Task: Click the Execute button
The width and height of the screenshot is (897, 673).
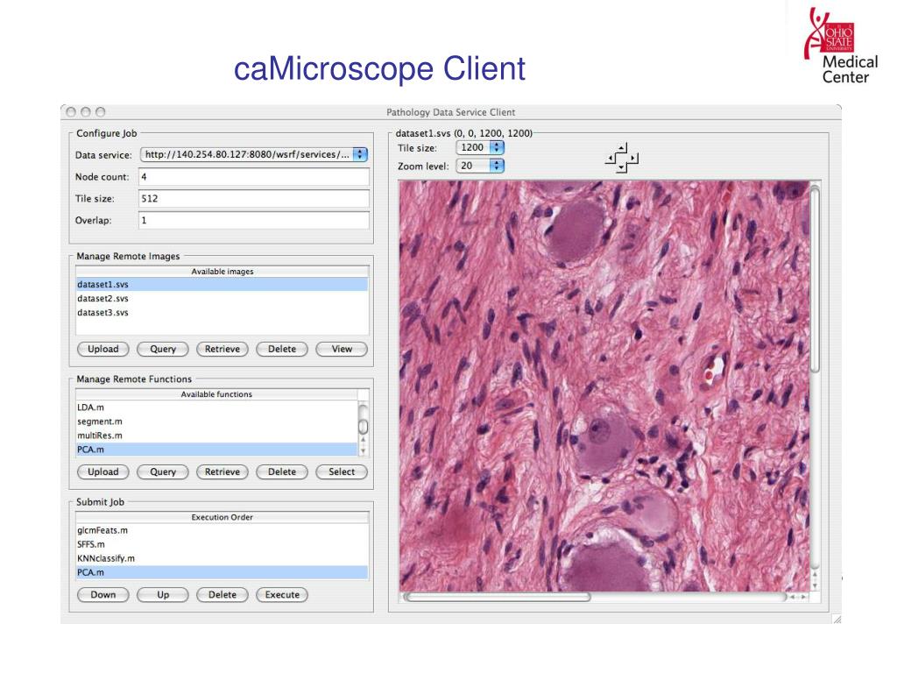Action: coord(282,595)
